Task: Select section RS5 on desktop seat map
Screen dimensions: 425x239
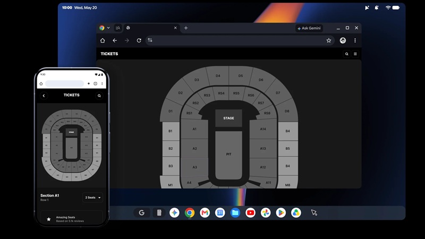Action: point(236,93)
